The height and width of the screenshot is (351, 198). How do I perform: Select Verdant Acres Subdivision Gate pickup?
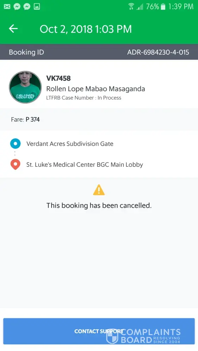click(x=70, y=144)
